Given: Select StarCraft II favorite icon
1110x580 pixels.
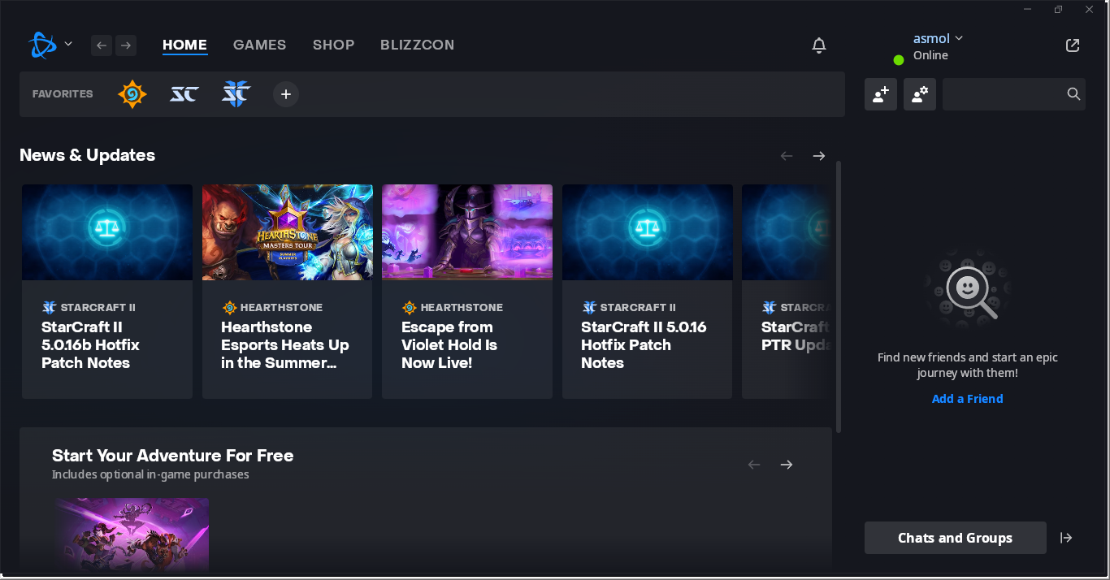Looking at the screenshot, I should tap(236, 94).
